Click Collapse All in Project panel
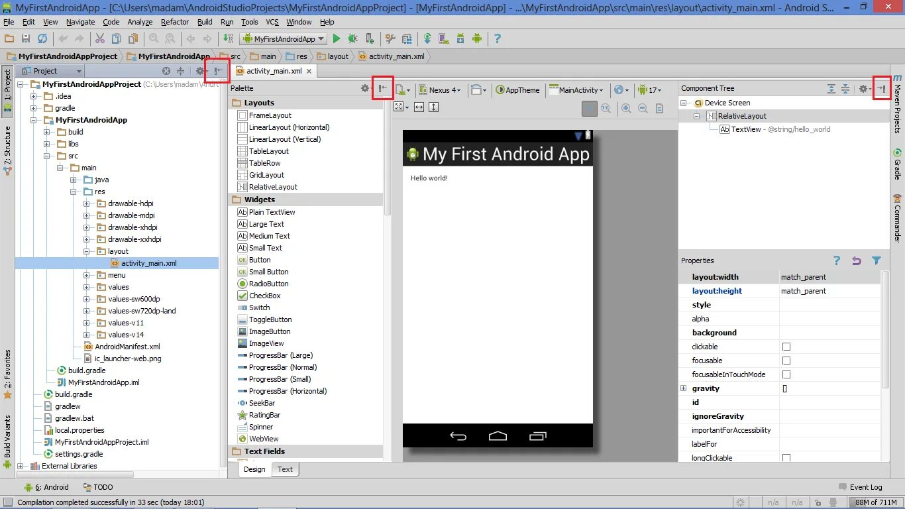This screenshot has width=905, height=509. point(181,71)
